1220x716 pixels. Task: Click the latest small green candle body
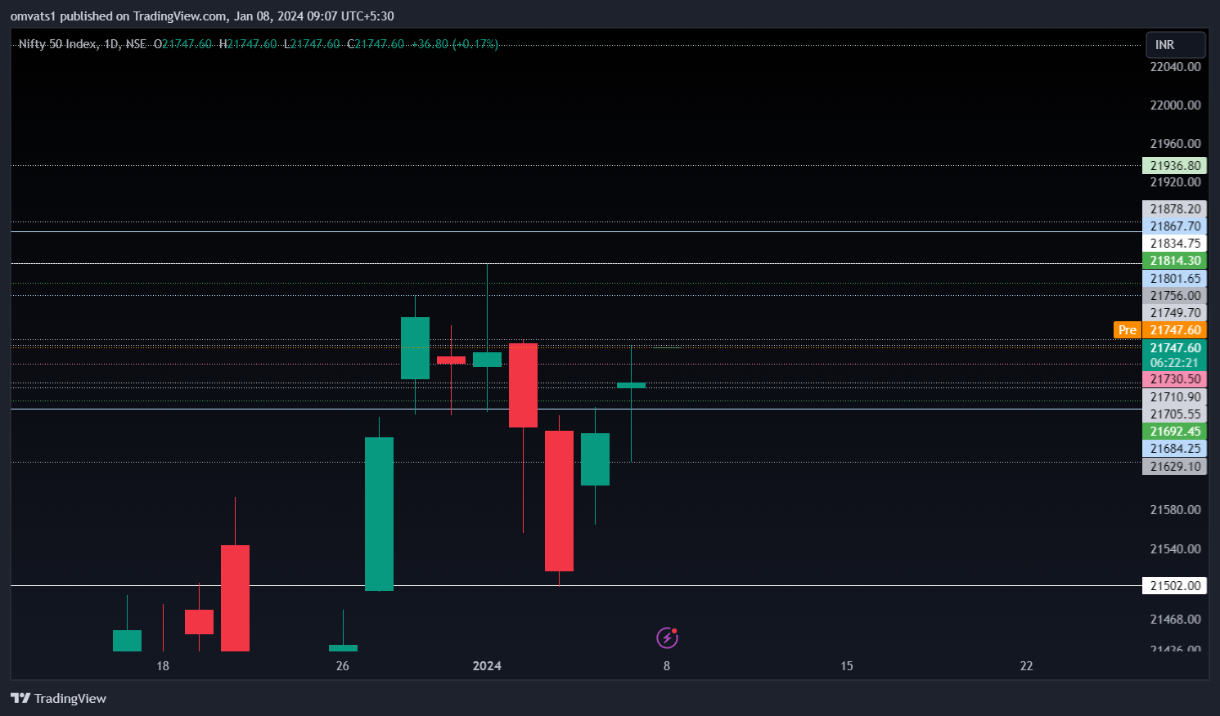tap(631, 385)
